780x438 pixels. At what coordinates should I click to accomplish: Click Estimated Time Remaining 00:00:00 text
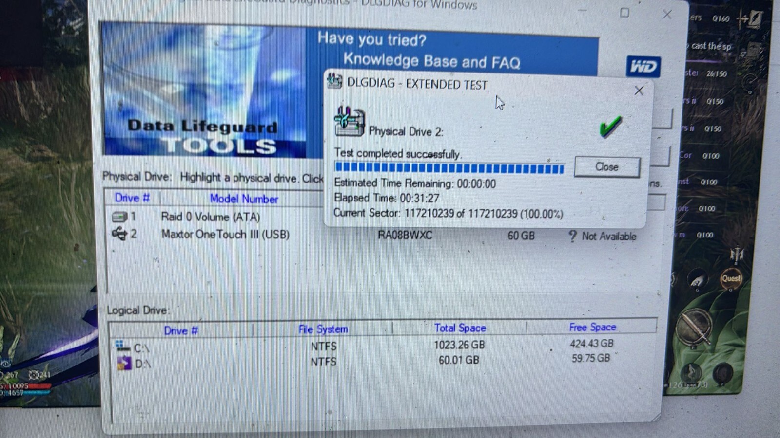pyautogui.click(x=415, y=183)
